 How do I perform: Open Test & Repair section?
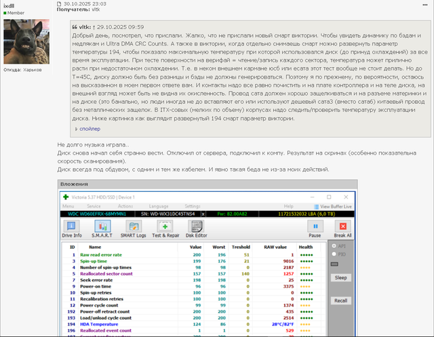(x=165, y=229)
